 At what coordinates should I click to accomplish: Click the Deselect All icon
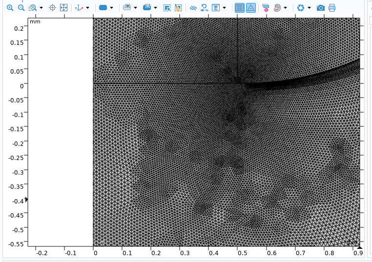pos(178,8)
